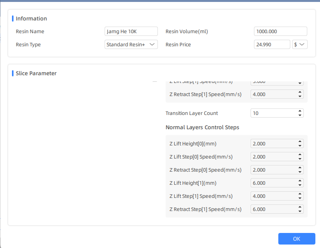Decrease Normal Layers Z Lift Height[0]

pyautogui.click(x=300, y=146)
